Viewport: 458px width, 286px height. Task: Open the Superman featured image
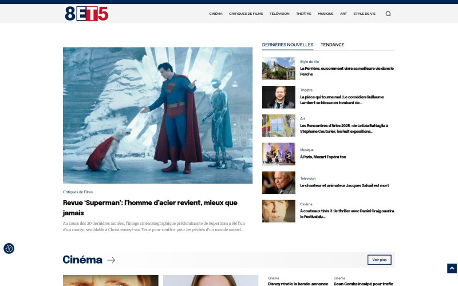(x=158, y=116)
